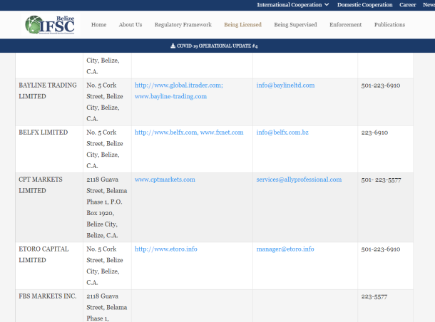Screen dimensions: 435x322
Task: Click CPT Markets' Guava Street address
Action: point(107,207)
